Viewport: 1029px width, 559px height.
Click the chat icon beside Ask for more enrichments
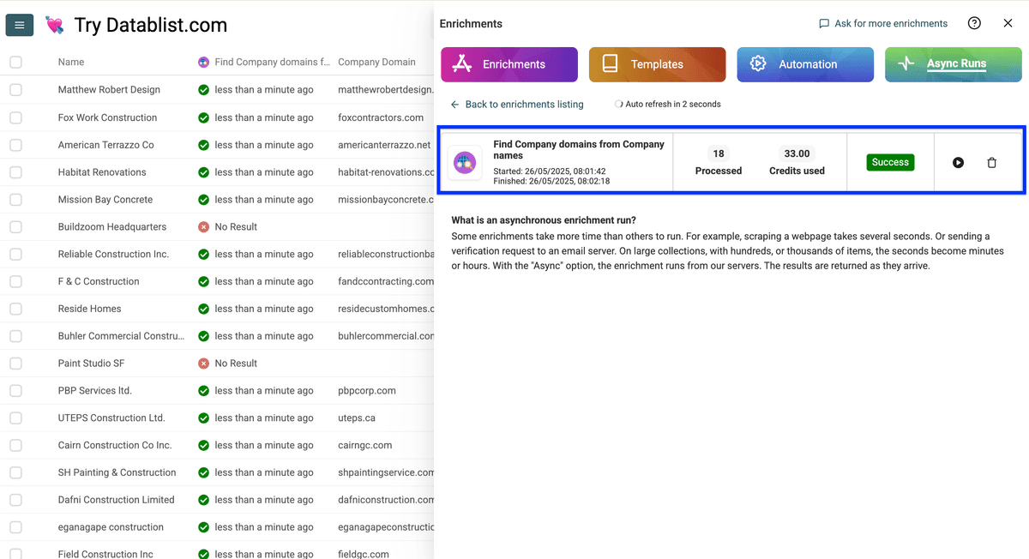(x=824, y=24)
